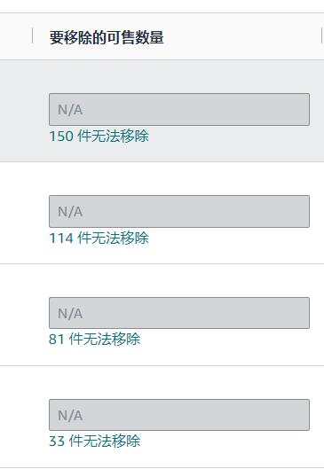Click the 要移除的可售数量 column header
324x469 pixels.
pyautogui.click(x=107, y=37)
